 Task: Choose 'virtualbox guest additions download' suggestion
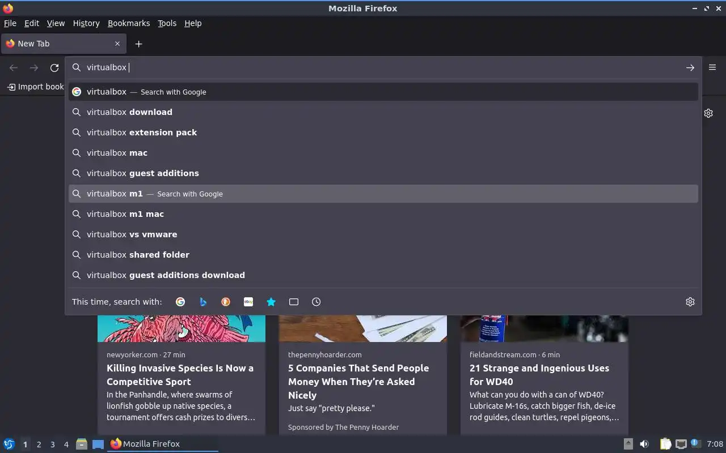[383, 275]
